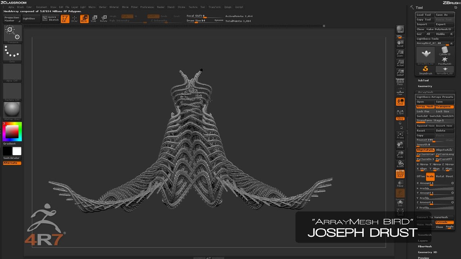Open the Brush menu

(x=20, y=7)
